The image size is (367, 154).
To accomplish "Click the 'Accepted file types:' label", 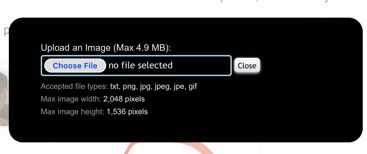I will (74, 86).
